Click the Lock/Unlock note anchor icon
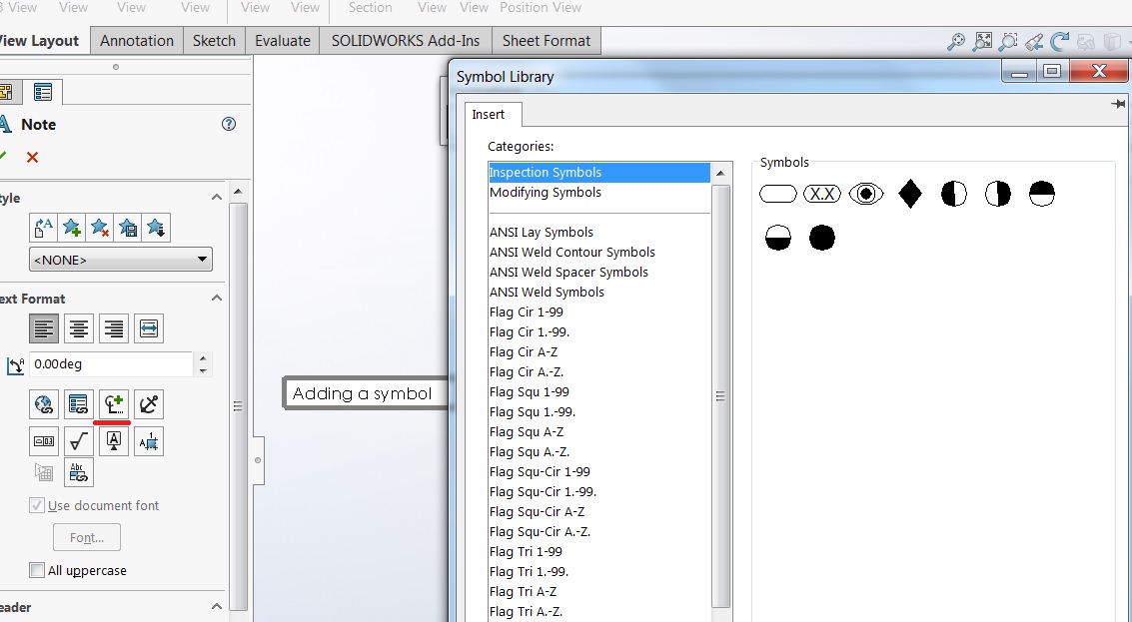Screen dimensions: 1132x622 point(148,404)
